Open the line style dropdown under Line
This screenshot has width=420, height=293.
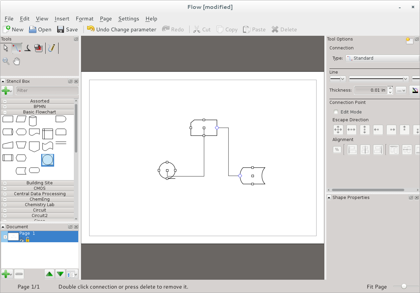point(379,79)
